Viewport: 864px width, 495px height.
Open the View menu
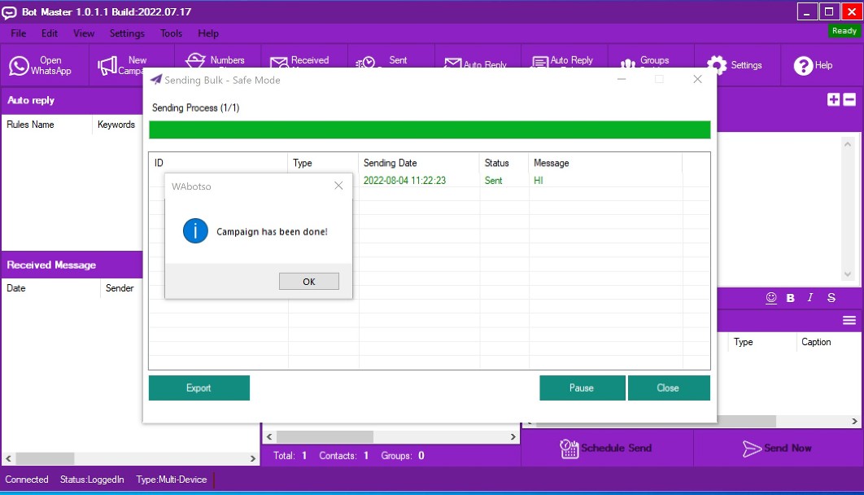click(84, 33)
